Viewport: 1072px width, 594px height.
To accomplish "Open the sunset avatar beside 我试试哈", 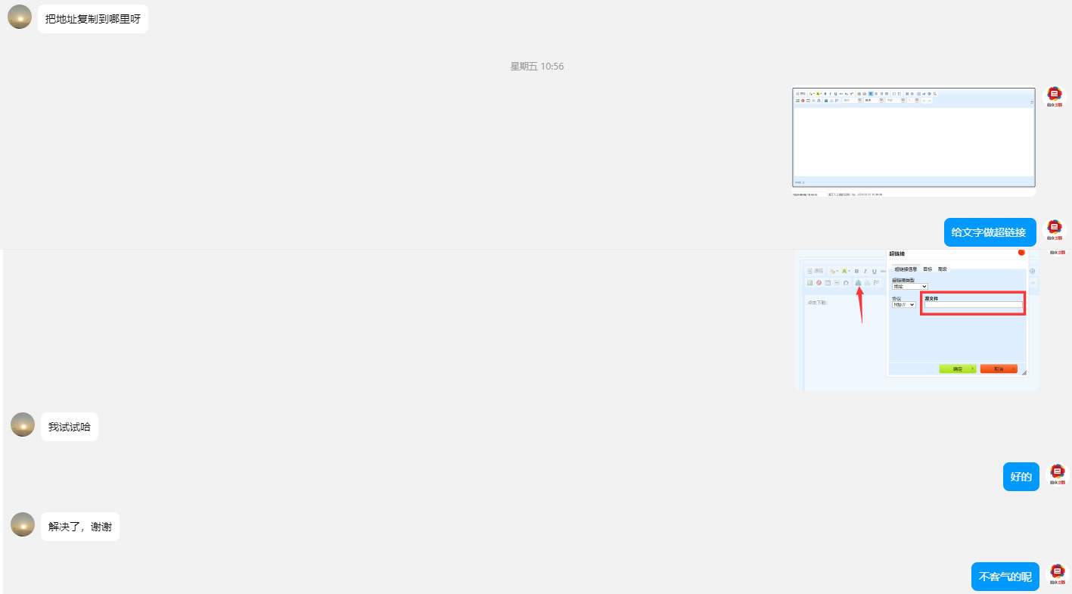I will coord(23,425).
